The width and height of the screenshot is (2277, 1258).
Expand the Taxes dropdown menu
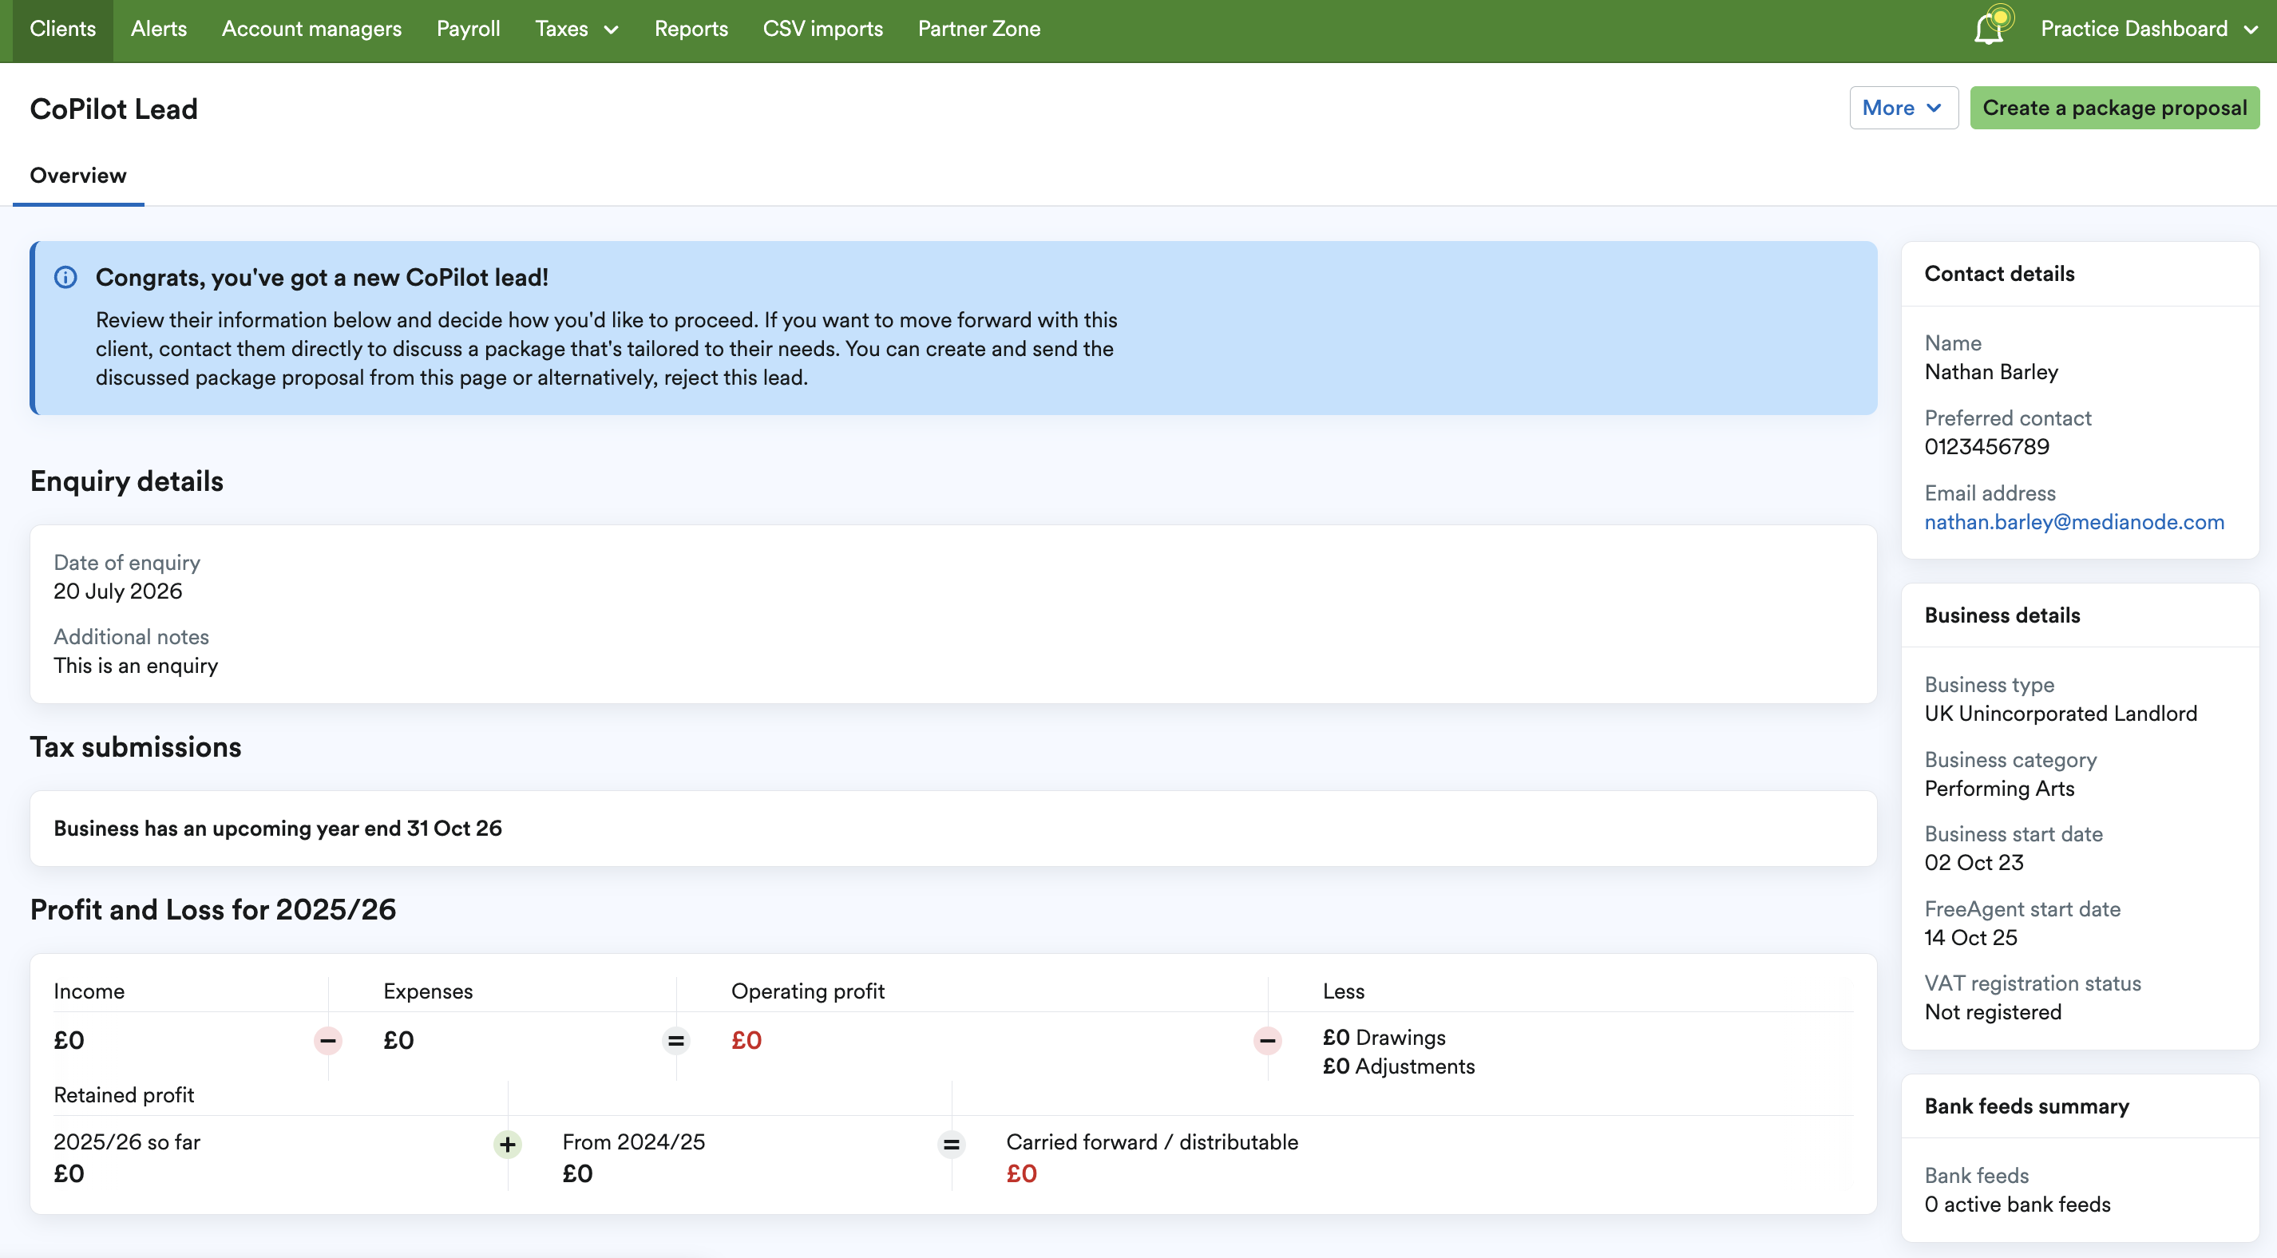(576, 28)
